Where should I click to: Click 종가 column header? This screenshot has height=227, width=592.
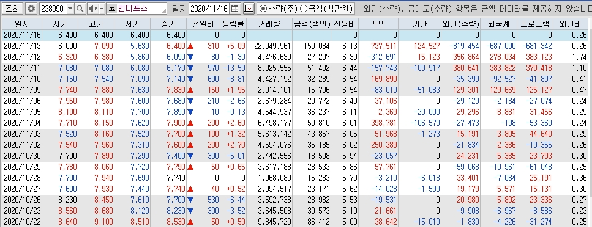coord(169,24)
